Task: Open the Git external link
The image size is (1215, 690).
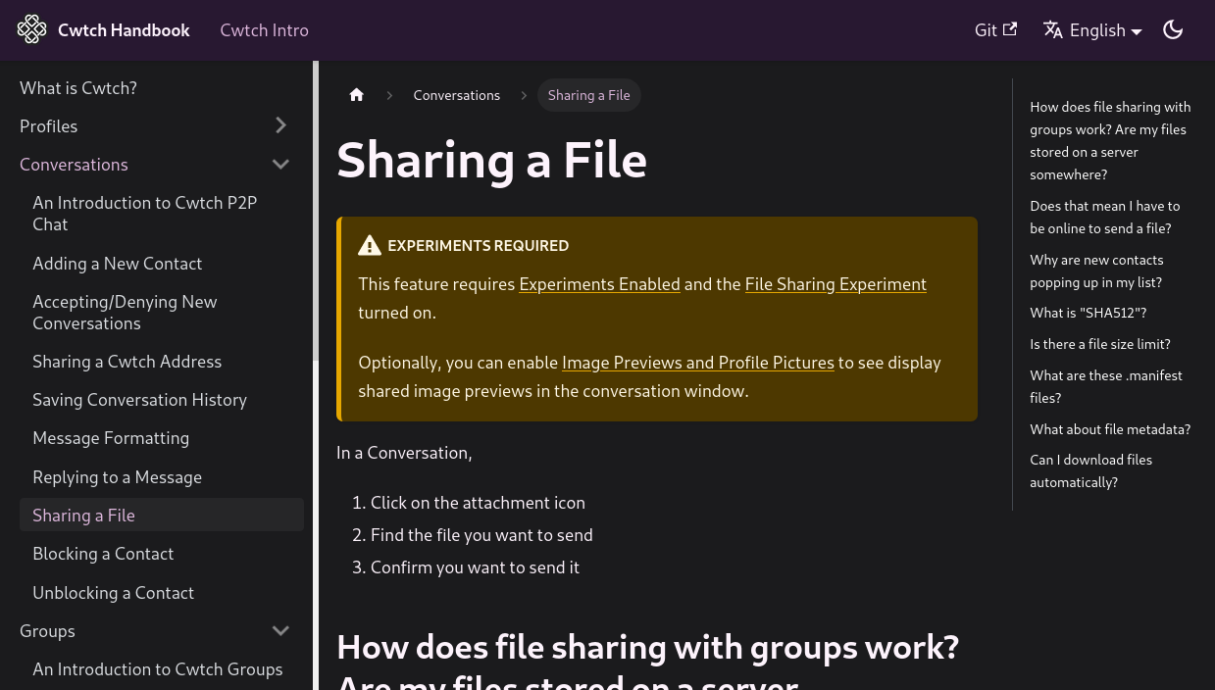Action: click(x=995, y=29)
